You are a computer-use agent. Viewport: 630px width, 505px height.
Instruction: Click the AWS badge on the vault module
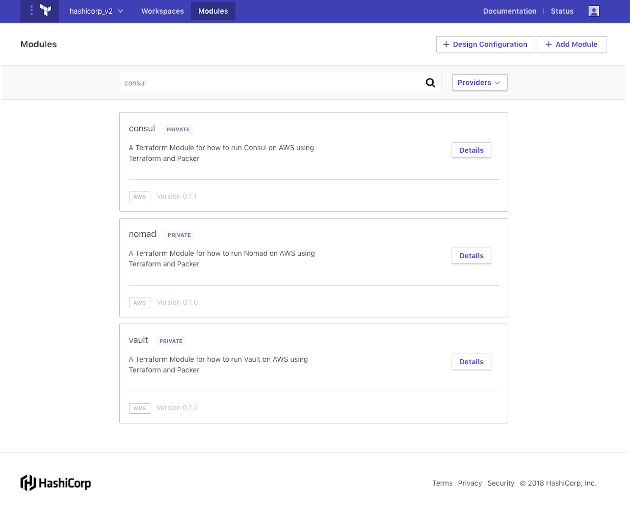(x=139, y=408)
